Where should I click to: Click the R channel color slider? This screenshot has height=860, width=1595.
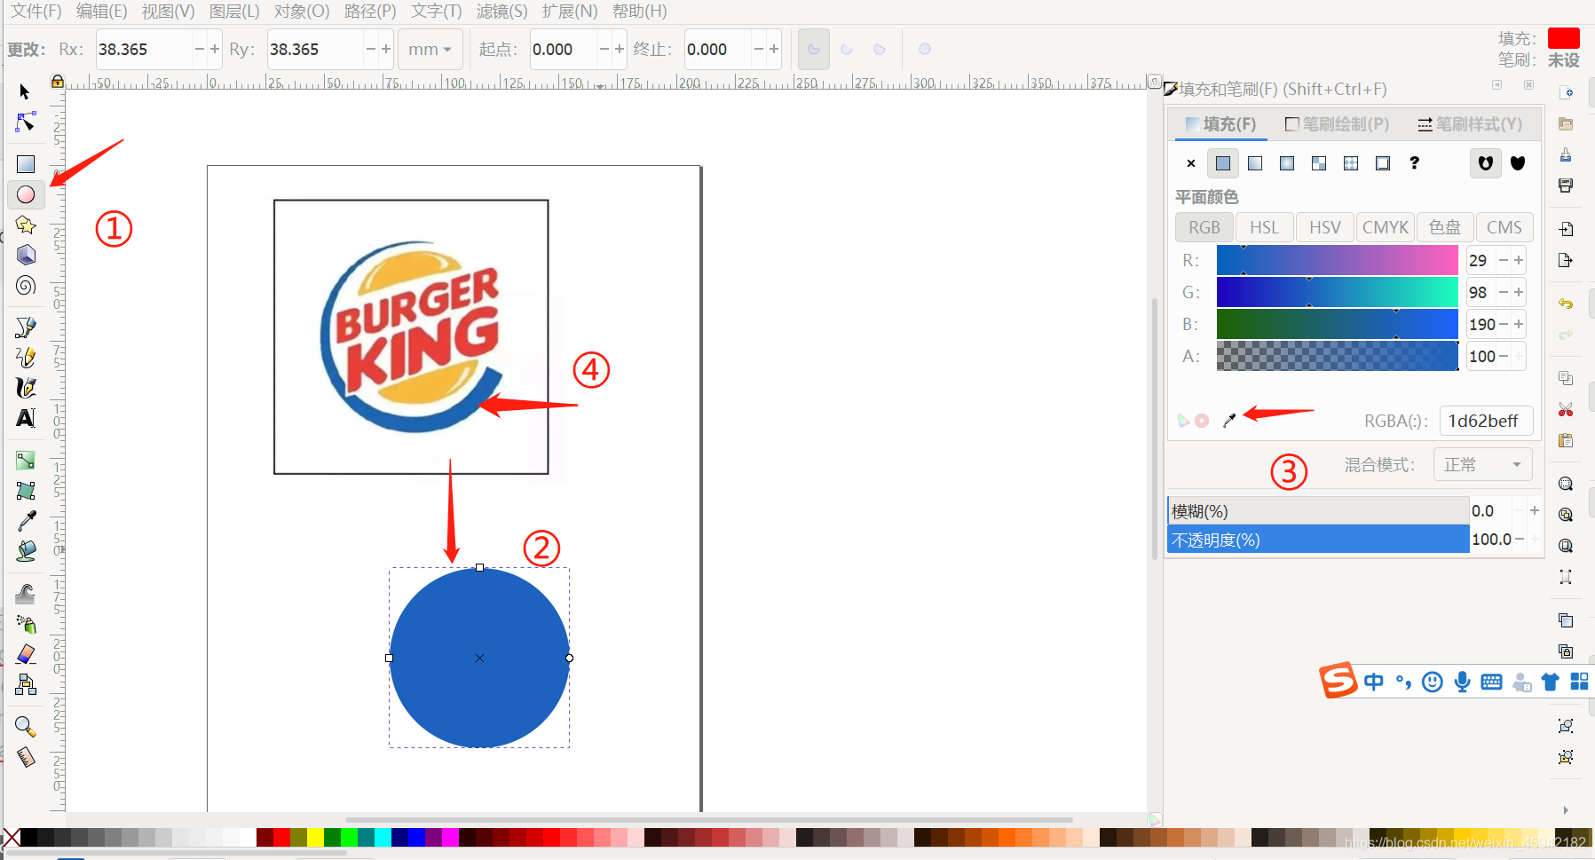pos(1338,260)
